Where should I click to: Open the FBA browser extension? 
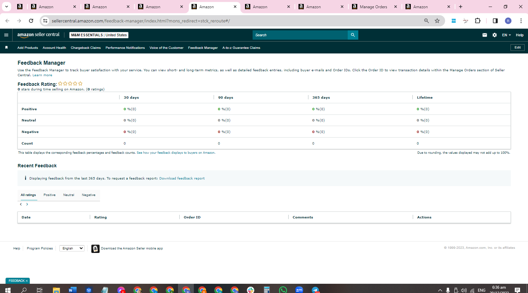(454, 21)
